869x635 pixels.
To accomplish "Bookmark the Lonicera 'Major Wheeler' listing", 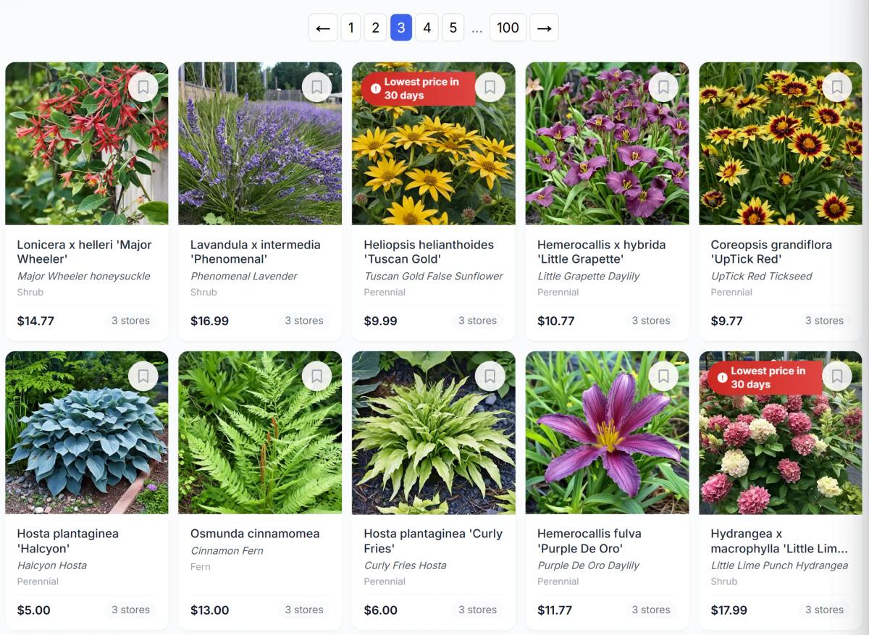I will [x=143, y=87].
